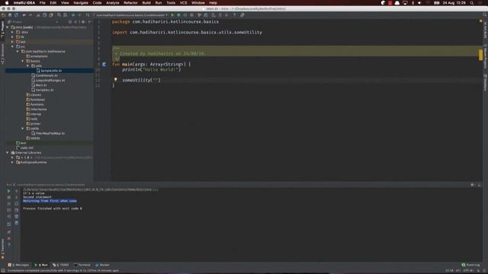Open the Build menu
Image resolution: width=488 pixels, height=274 pixels.
(146, 3)
